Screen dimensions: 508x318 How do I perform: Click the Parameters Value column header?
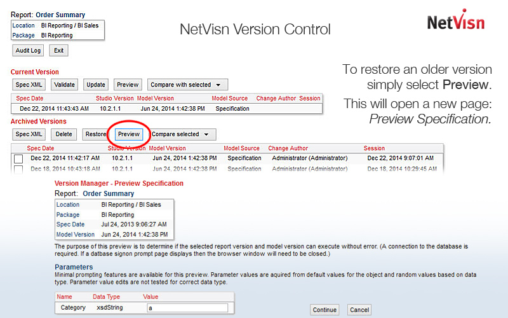[x=150, y=297]
